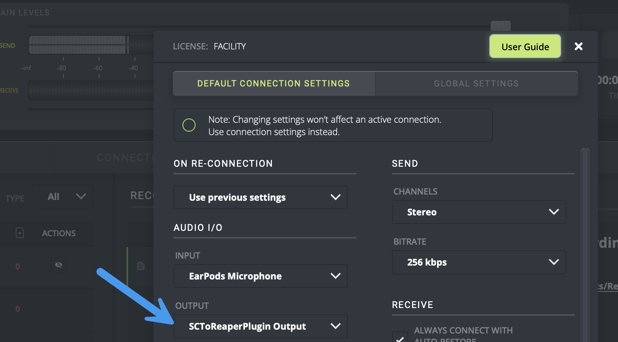Viewport: 618px width, 342px height.
Task: Click chevron arrow on the 256 kbps dropdown
Action: click(554, 262)
